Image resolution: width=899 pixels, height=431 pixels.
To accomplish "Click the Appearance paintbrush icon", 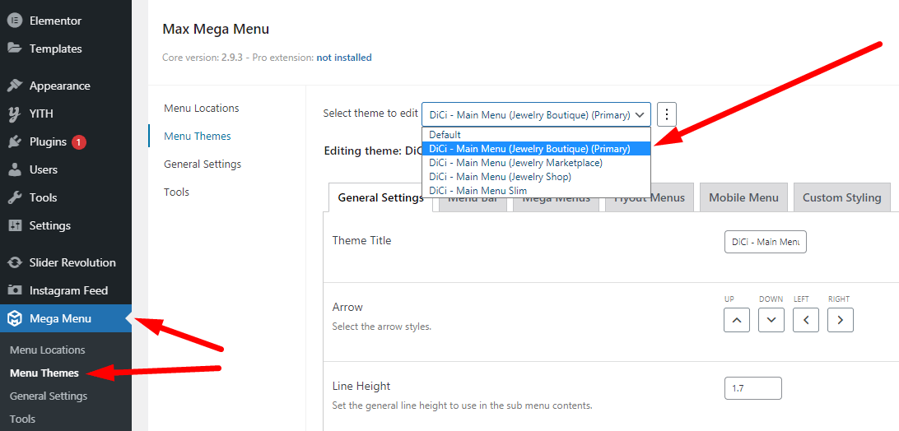I will (x=14, y=86).
